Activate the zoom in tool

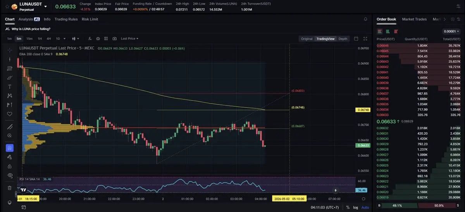[10, 136]
